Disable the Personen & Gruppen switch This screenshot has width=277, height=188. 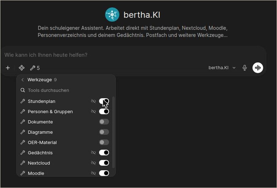(x=104, y=111)
